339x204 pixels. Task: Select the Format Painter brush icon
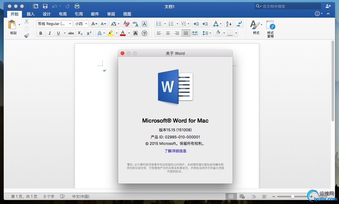[x=27, y=36]
